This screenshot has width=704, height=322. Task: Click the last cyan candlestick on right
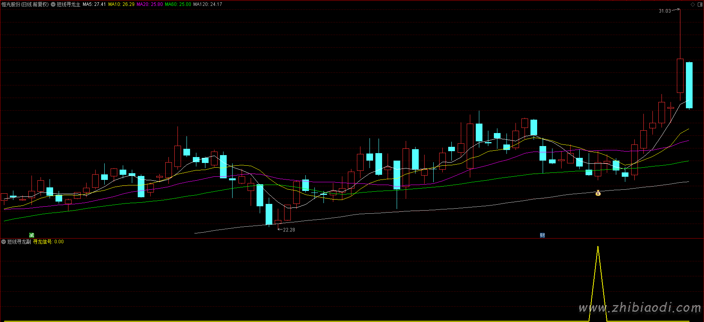point(689,85)
